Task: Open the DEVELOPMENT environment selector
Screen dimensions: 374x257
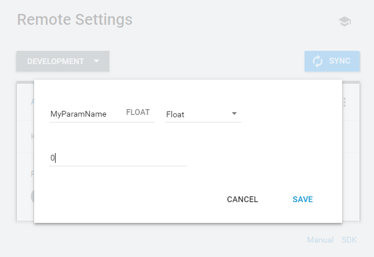Action: pos(56,61)
